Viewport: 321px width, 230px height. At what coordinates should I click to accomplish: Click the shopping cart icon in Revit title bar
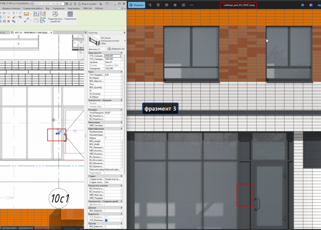point(101,4)
